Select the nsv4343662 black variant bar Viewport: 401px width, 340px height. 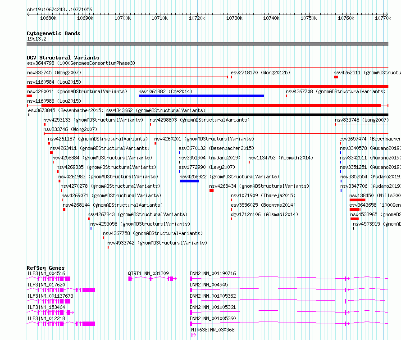pyautogui.click(x=247, y=115)
